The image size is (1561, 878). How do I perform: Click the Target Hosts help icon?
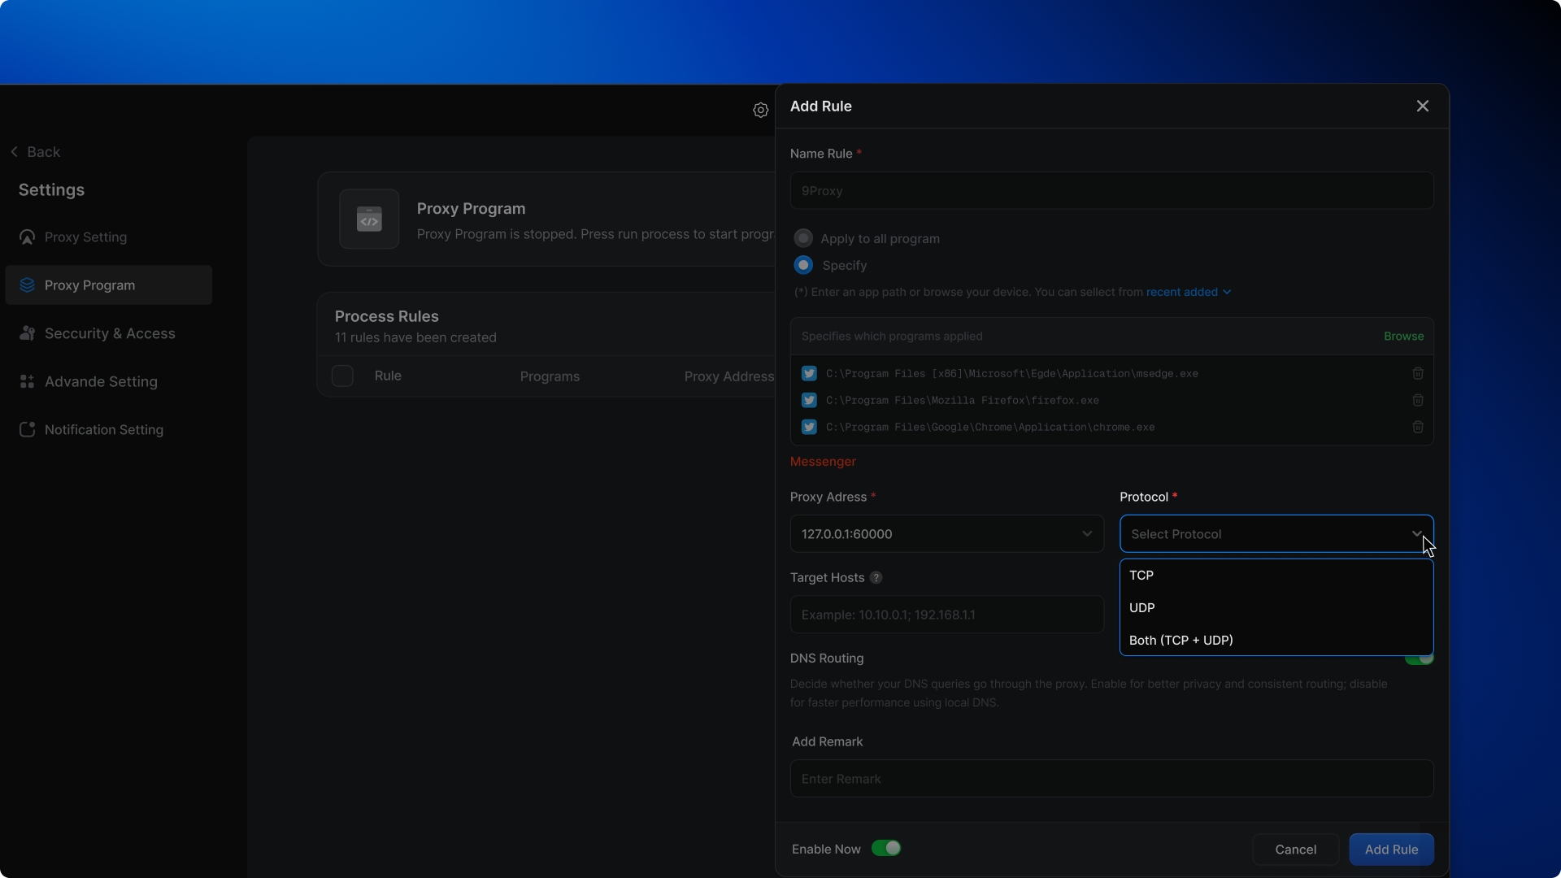876,577
